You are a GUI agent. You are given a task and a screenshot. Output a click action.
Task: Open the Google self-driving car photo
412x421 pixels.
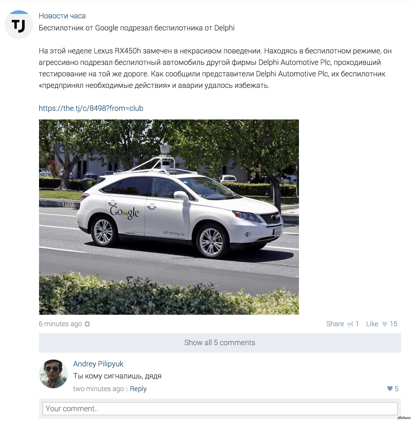(x=169, y=217)
